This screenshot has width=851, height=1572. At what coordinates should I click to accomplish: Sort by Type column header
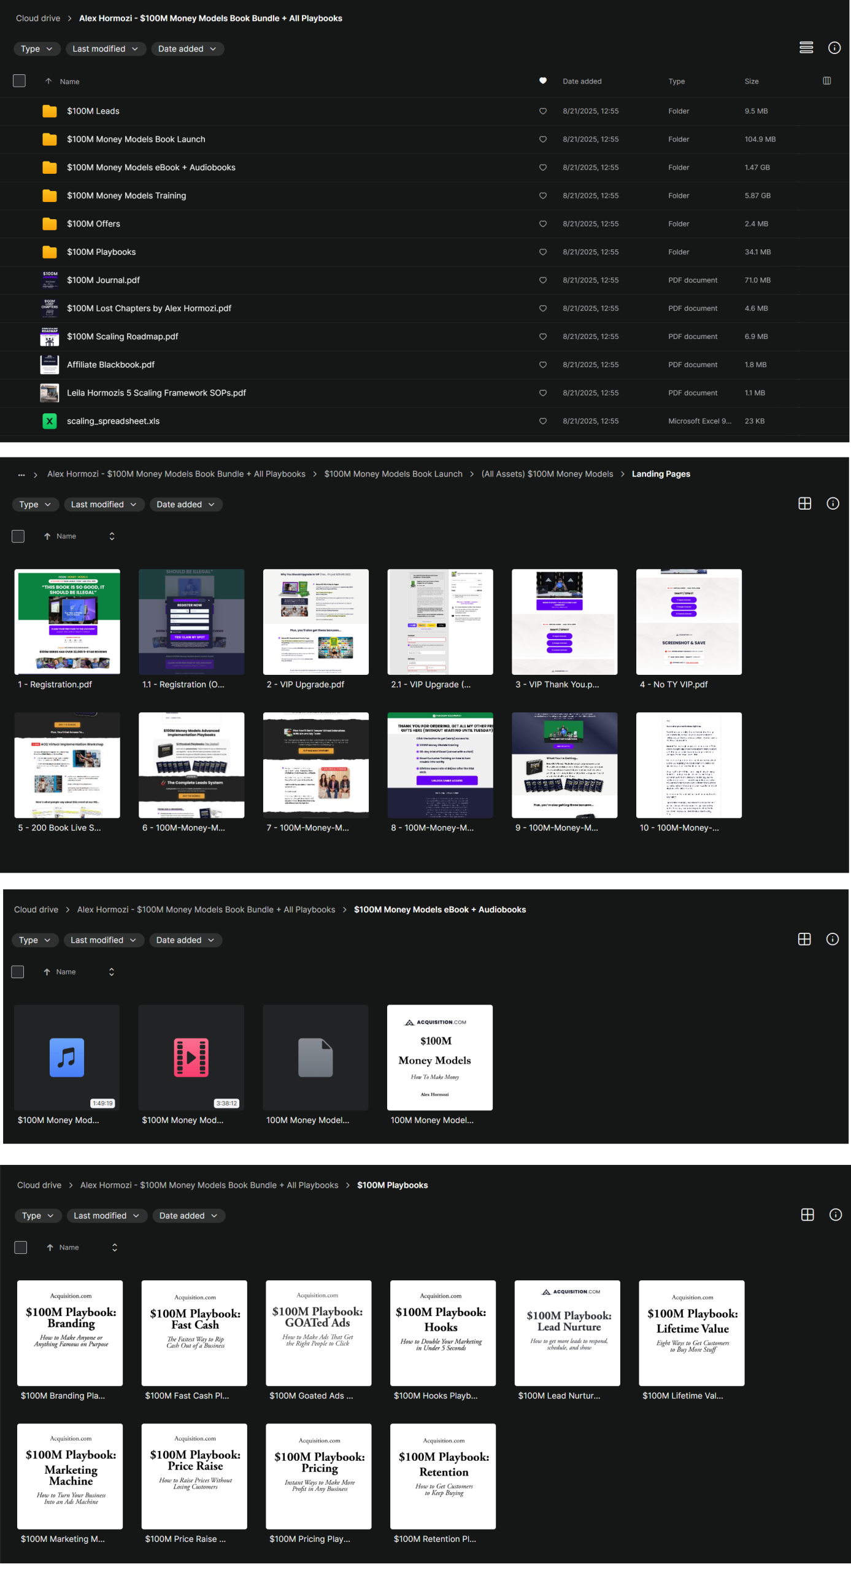click(676, 81)
